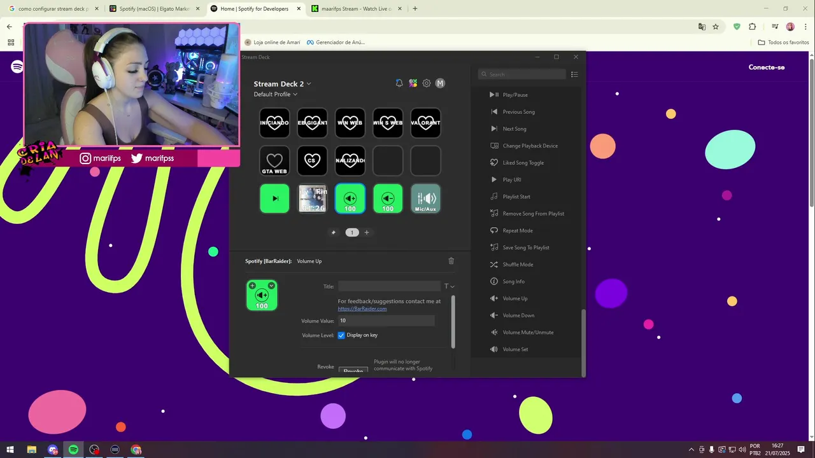Select Save Song To Playlist action
Image resolution: width=815 pixels, height=458 pixels.
526,247
